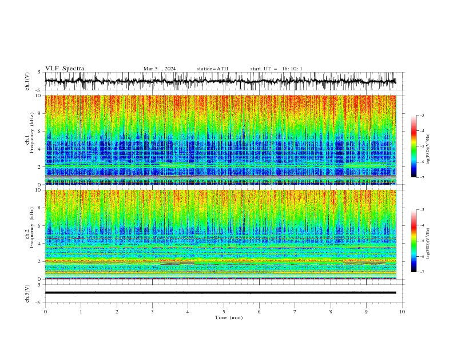453x350 pixels.
Task: Click the ch.2 spectrogram panel
Action: (220, 234)
